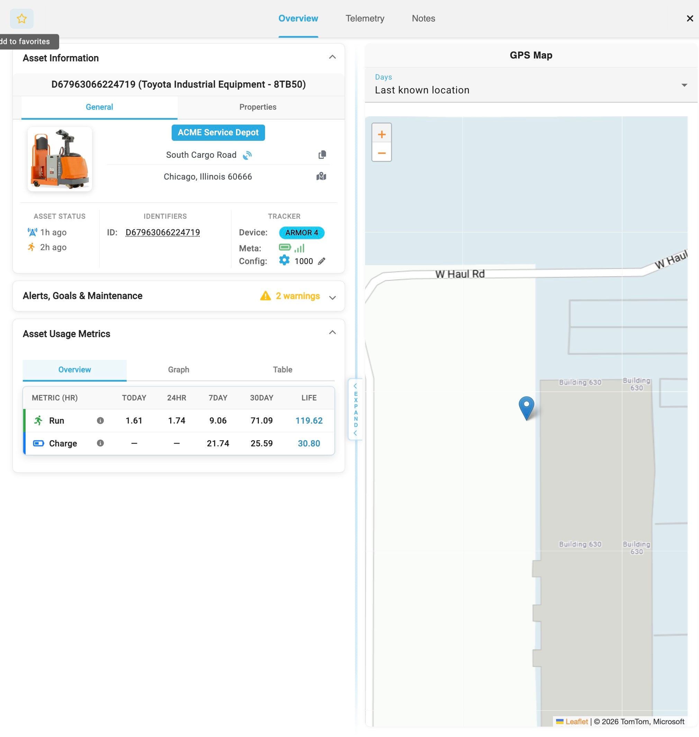The image size is (699, 737).
Task: Open asset ID D67963066224719 link
Action: [162, 232]
